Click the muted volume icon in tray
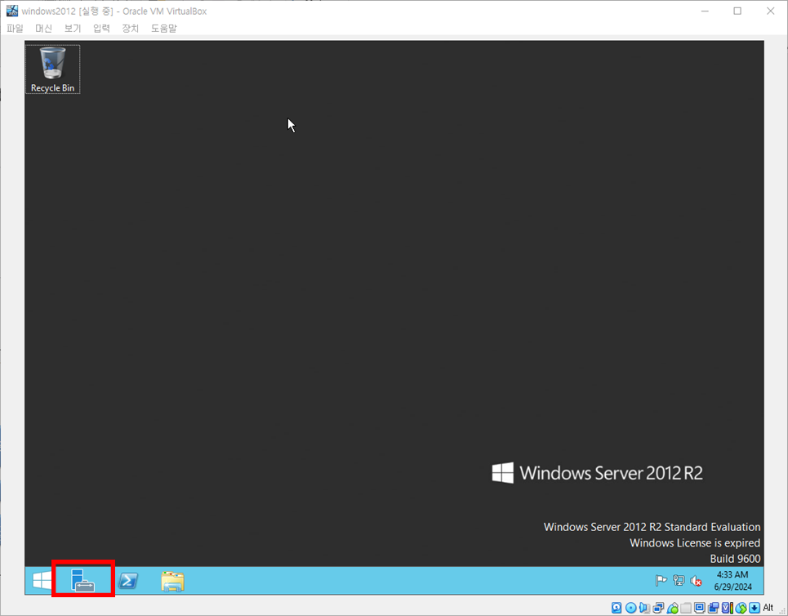 coord(696,581)
